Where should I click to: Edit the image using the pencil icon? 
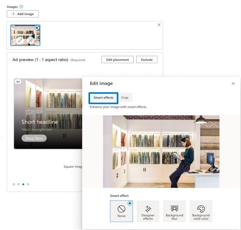point(21,41)
